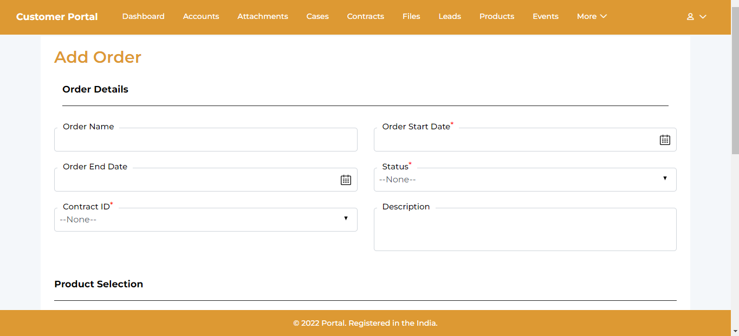This screenshot has height=336, width=739.
Task: Go to the Products page
Action: coord(497,17)
